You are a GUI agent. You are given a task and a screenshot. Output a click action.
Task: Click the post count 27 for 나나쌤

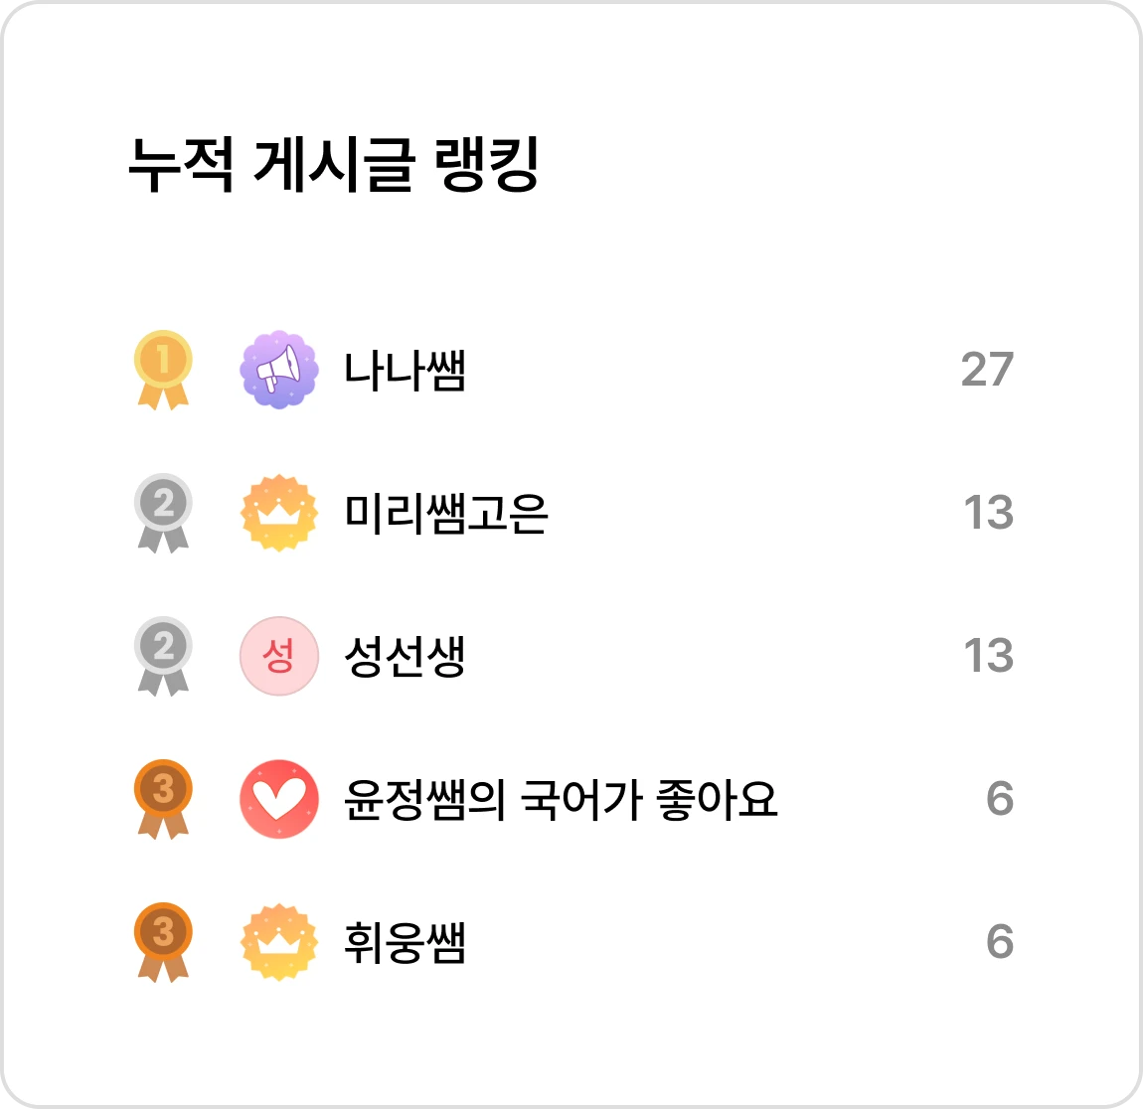[987, 370]
